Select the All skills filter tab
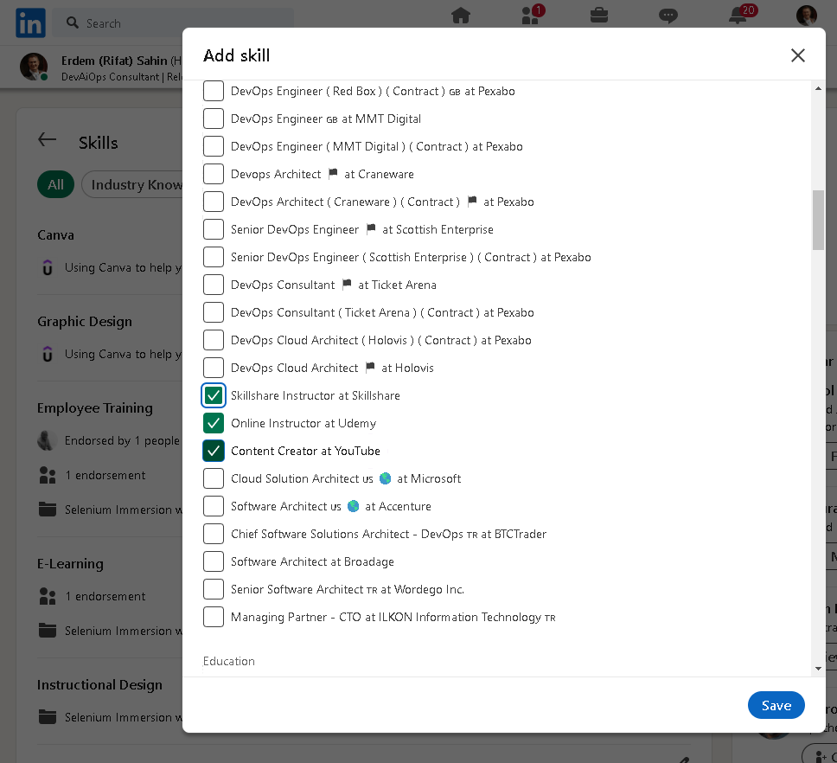 coord(55,185)
